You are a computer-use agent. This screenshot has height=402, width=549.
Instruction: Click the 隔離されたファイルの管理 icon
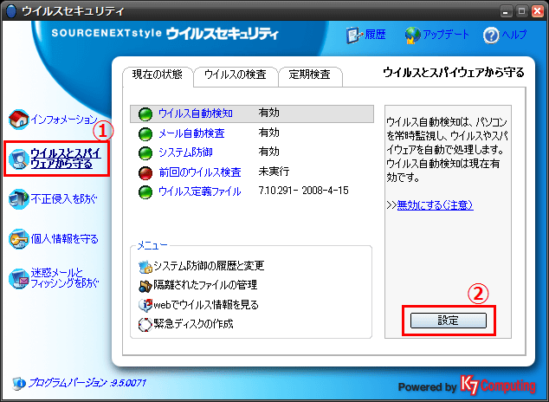(145, 286)
